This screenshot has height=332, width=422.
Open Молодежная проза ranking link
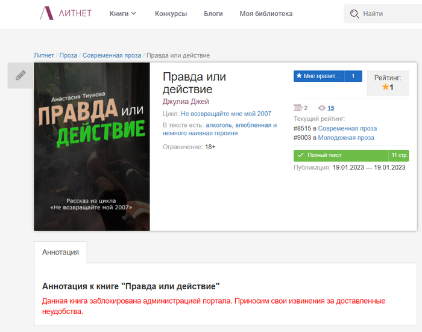click(x=346, y=138)
